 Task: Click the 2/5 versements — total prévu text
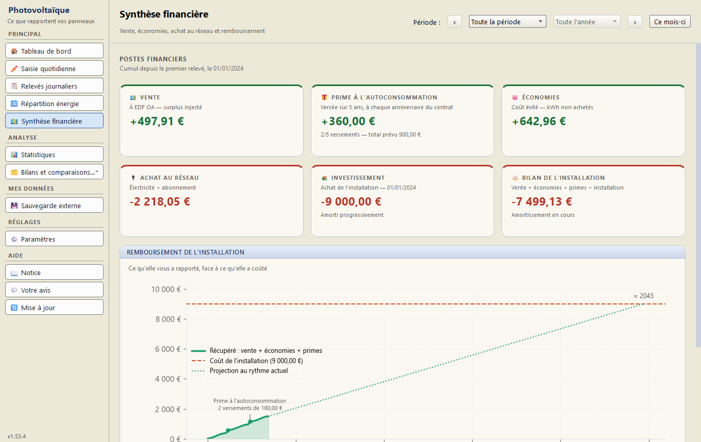(x=371, y=134)
